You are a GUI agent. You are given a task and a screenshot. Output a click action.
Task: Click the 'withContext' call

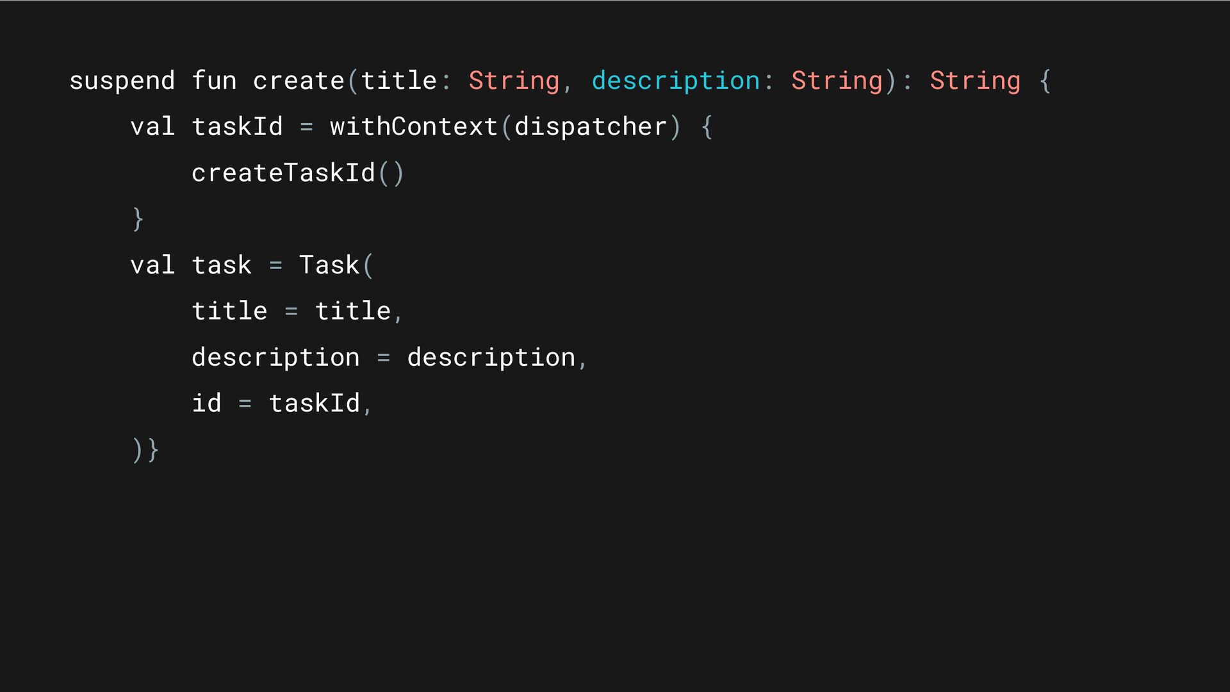pyautogui.click(x=414, y=126)
